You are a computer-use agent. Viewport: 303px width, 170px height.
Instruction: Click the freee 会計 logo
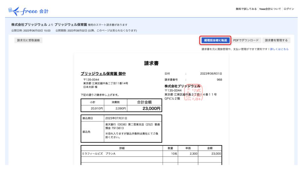pyautogui.click(x=28, y=11)
